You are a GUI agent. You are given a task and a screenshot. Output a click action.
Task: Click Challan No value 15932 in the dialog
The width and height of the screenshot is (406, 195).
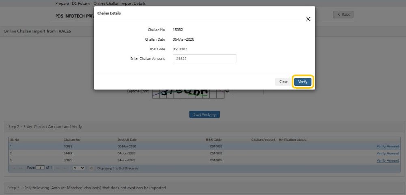178,30
